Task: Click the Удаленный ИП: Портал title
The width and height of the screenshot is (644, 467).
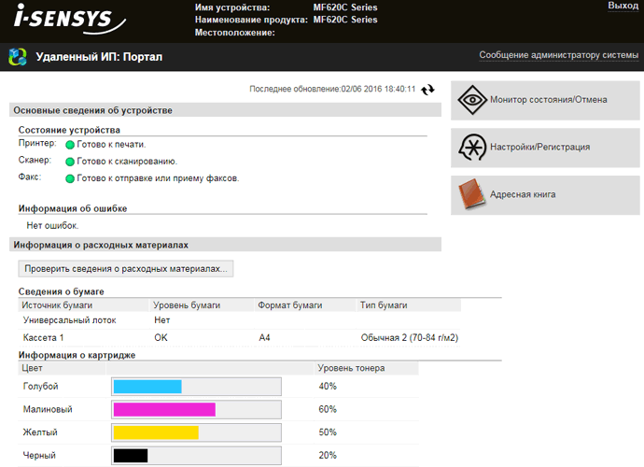Action: click(99, 57)
